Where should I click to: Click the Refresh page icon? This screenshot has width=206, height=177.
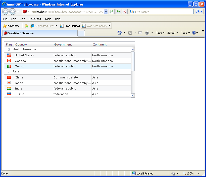[x=118, y=12]
